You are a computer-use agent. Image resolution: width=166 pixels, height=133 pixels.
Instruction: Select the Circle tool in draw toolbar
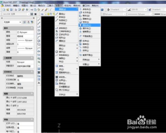(x=39, y=30)
